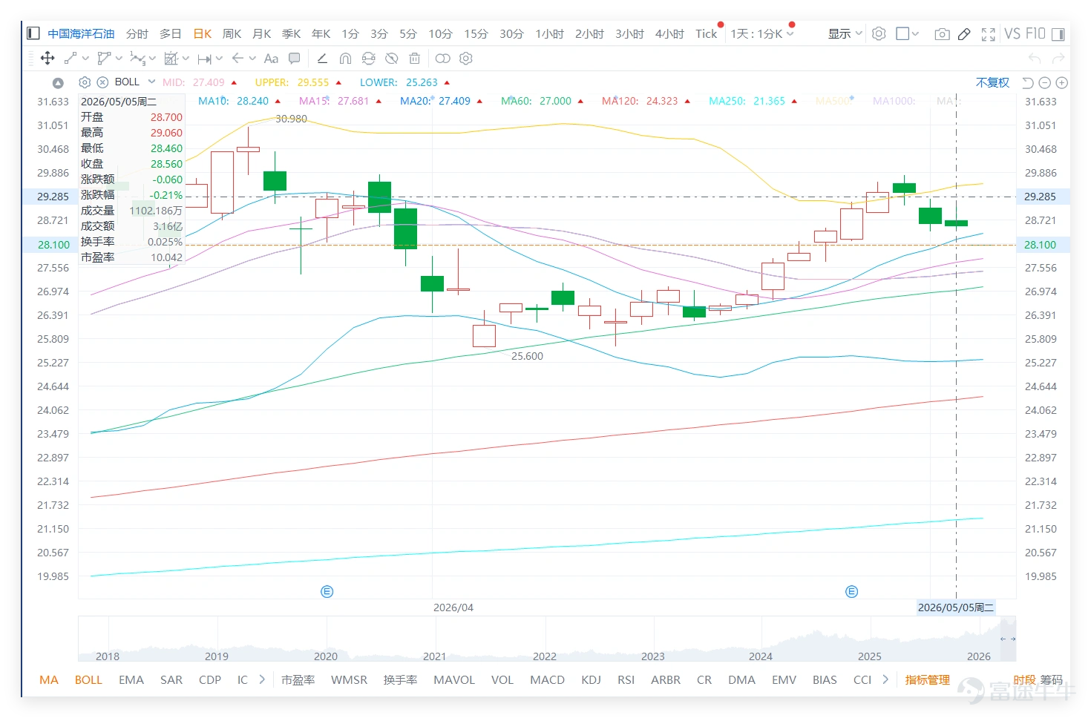Select the range measurement tool

point(205,59)
